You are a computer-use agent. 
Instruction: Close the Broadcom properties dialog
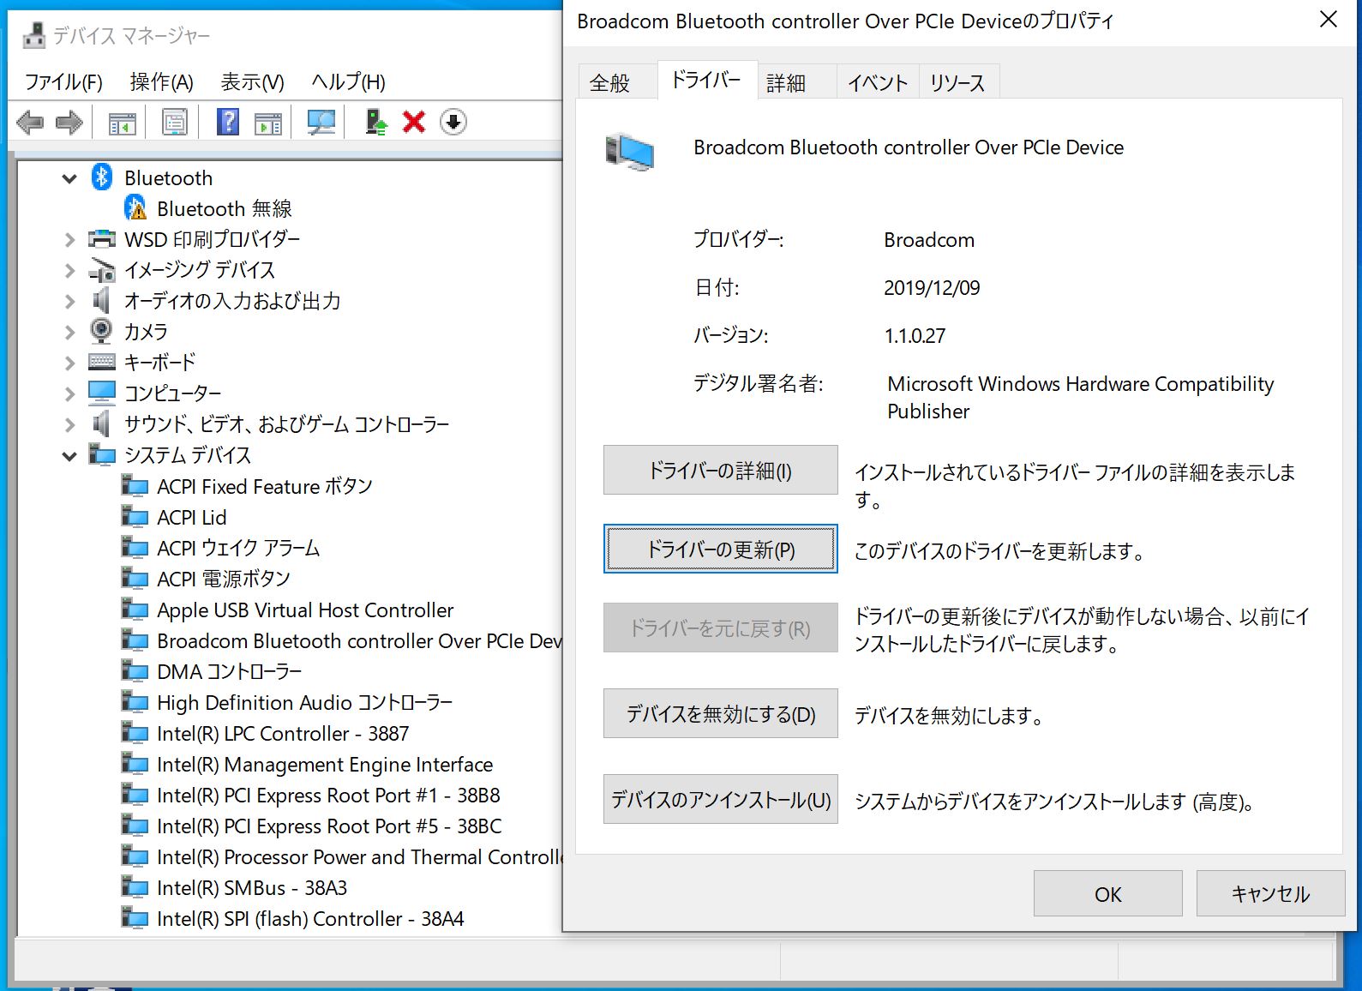[x=1328, y=20]
